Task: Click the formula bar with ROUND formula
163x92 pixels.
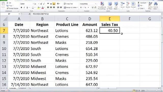Action: pos(96,14)
